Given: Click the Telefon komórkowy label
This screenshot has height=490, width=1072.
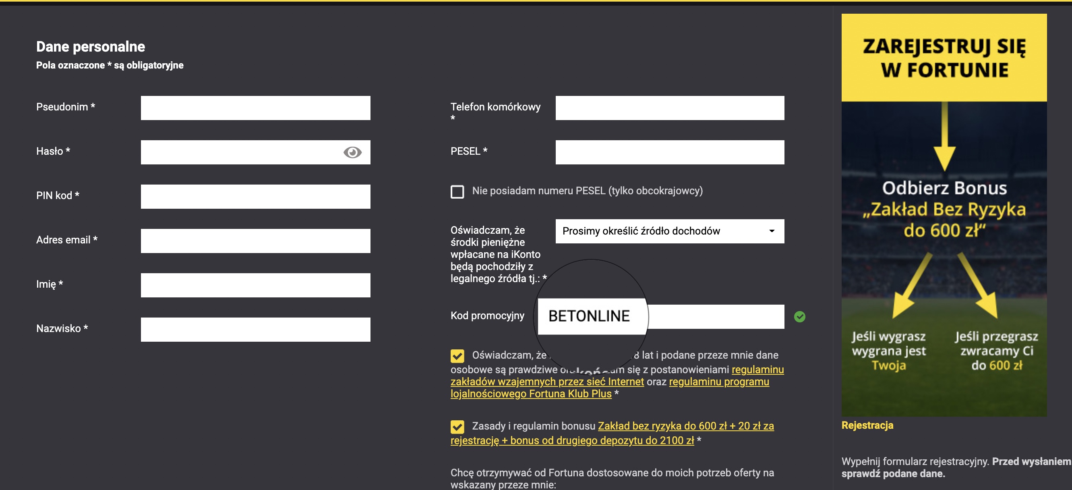Looking at the screenshot, I should pos(496,112).
